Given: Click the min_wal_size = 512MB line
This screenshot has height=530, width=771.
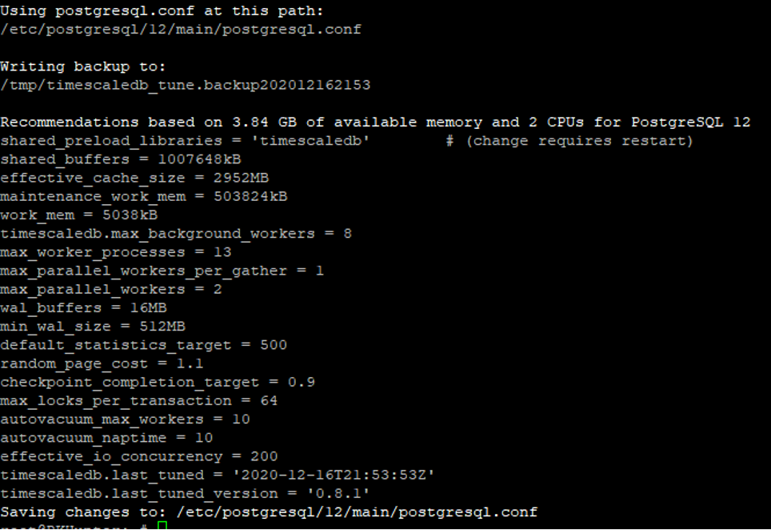Looking at the screenshot, I should click(93, 327).
